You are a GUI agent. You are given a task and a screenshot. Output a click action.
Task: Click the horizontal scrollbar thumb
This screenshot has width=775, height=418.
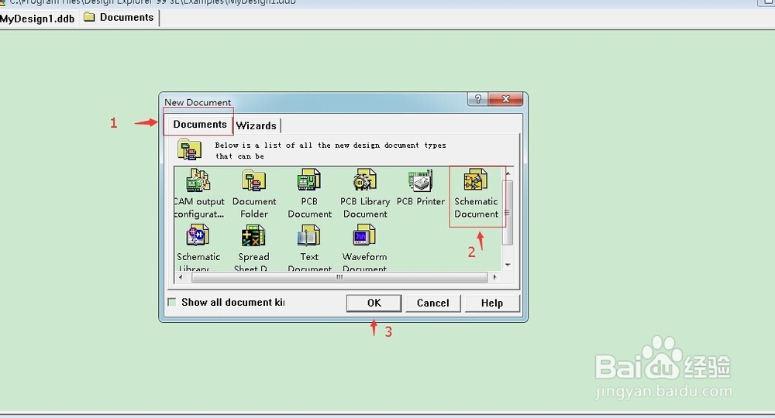(x=339, y=277)
